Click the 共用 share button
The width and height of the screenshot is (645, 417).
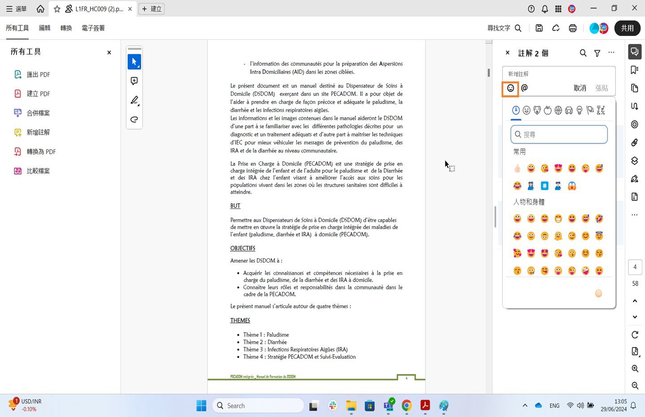coord(627,28)
